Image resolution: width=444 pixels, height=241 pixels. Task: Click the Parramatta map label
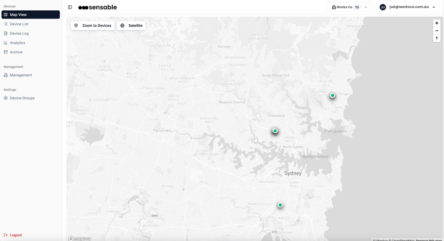162,130
